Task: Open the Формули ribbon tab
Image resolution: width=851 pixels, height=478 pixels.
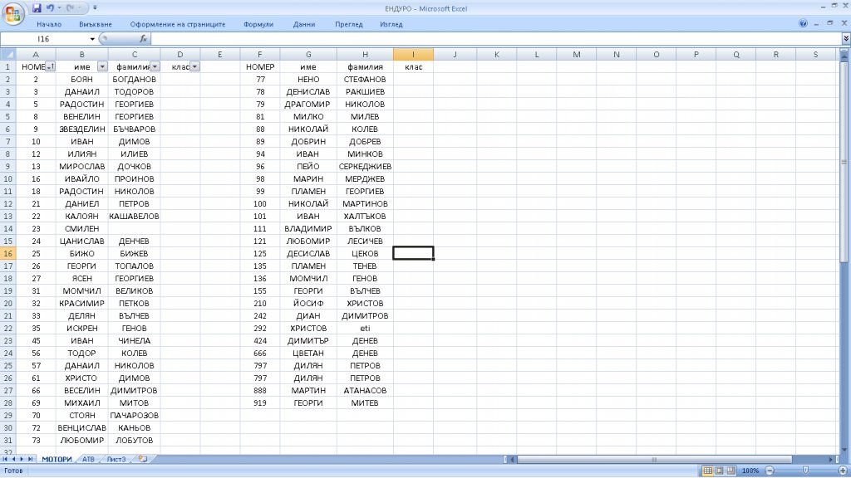Action: [258, 24]
